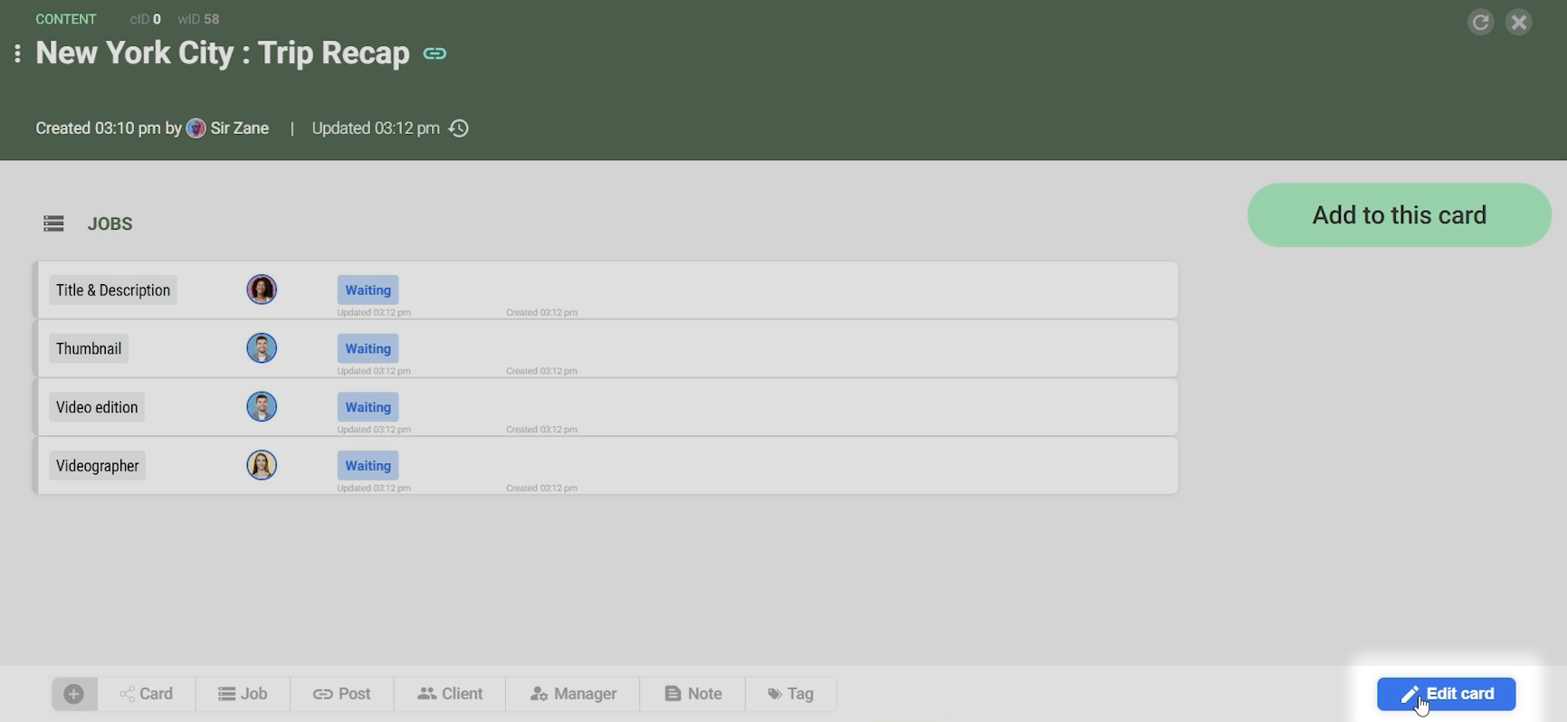The height and width of the screenshot is (722, 1567).
Task: Open update history clock icon
Action: 459,128
